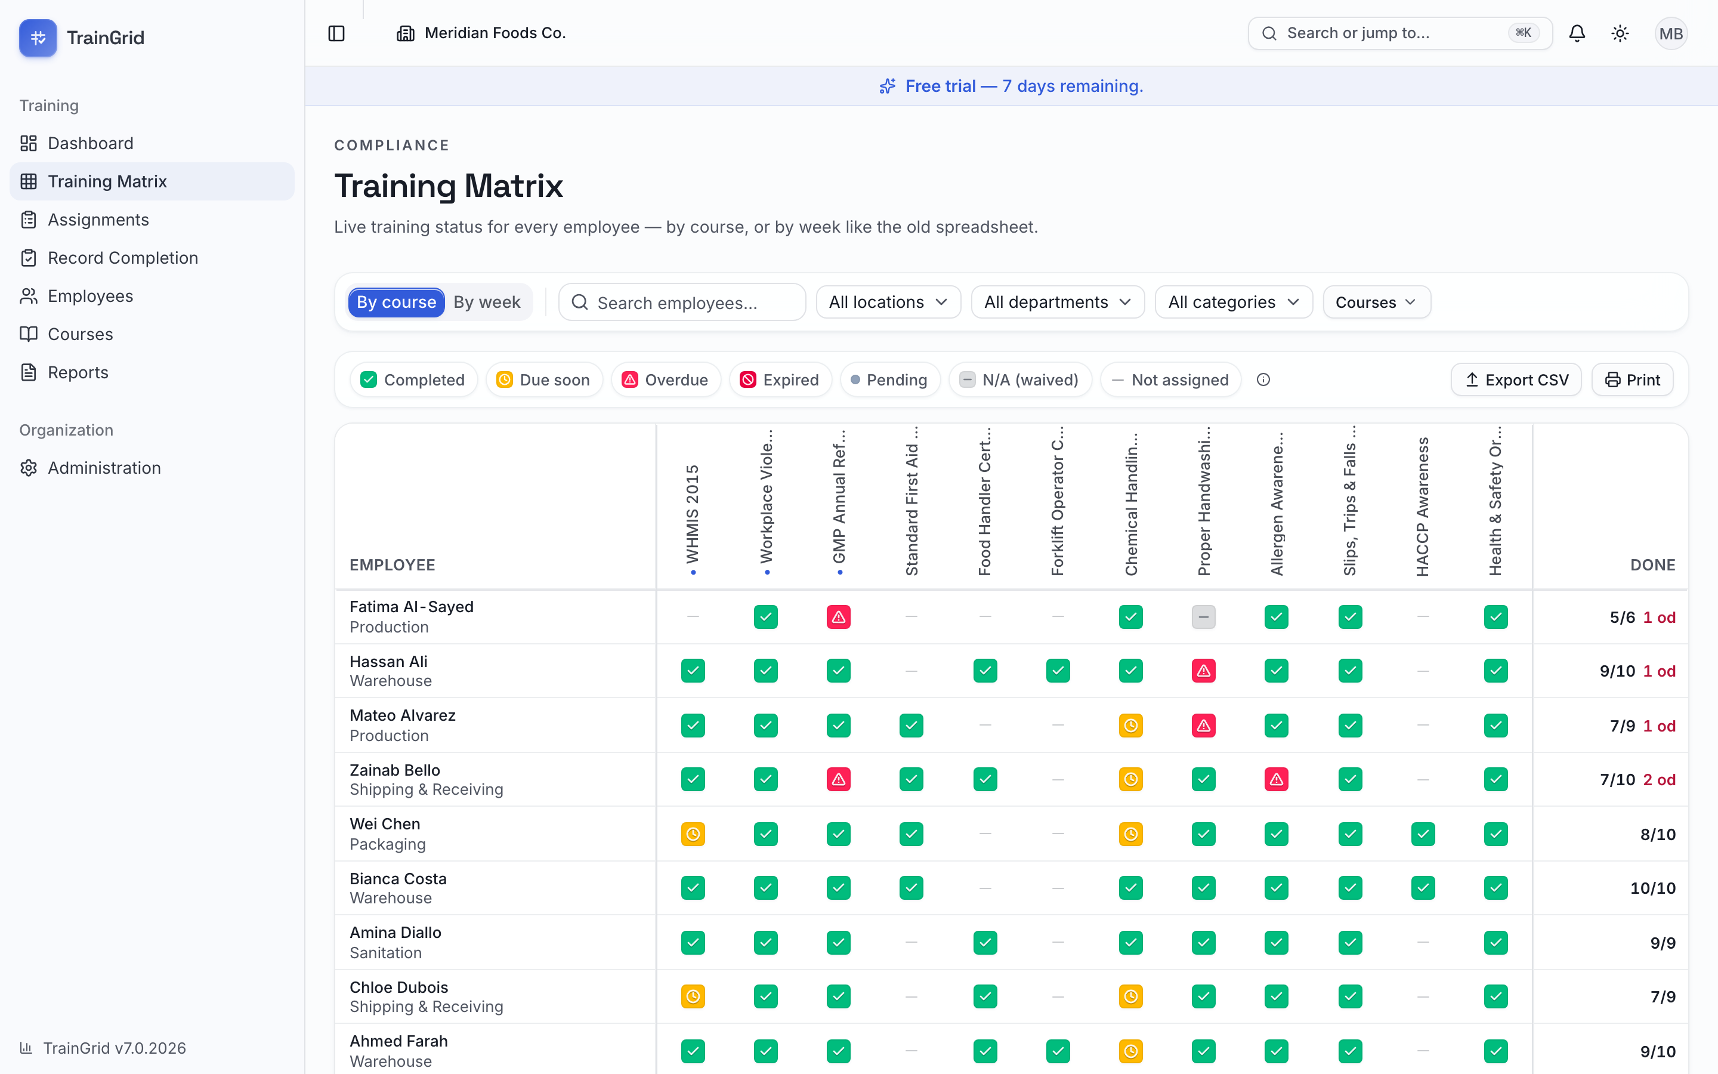1718x1074 pixels.
Task: Switch matrix view to By course
Action: point(396,302)
